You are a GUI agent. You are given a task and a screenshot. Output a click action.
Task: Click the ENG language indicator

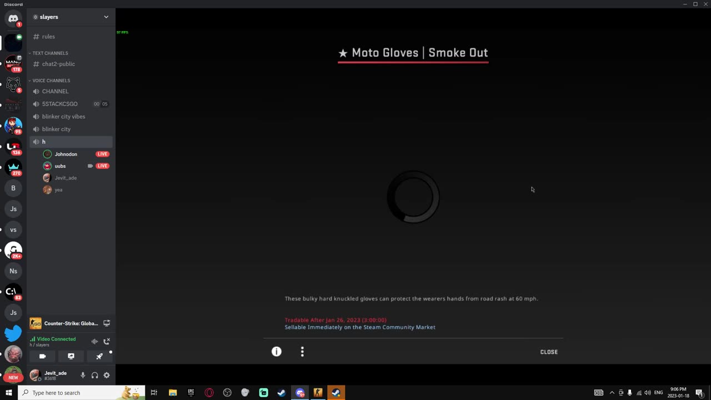pyautogui.click(x=659, y=393)
